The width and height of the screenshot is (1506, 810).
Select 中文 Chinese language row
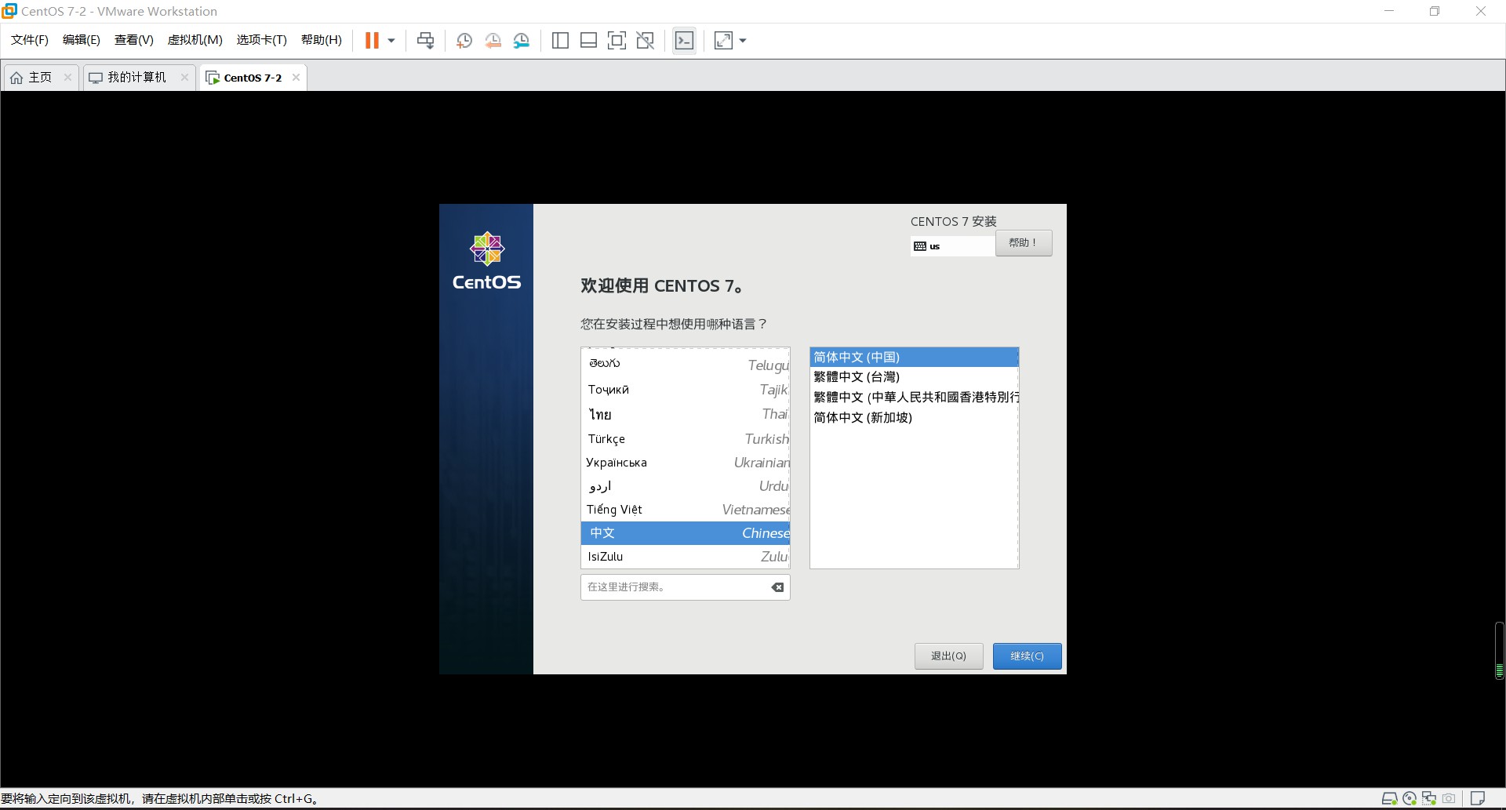click(x=686, y=533)
